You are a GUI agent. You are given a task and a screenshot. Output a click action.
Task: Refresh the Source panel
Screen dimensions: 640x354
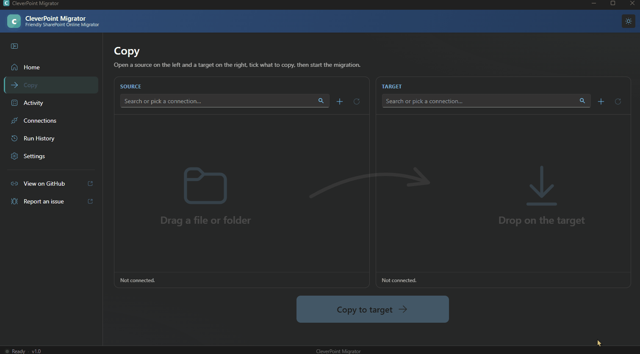click(357, 102)
